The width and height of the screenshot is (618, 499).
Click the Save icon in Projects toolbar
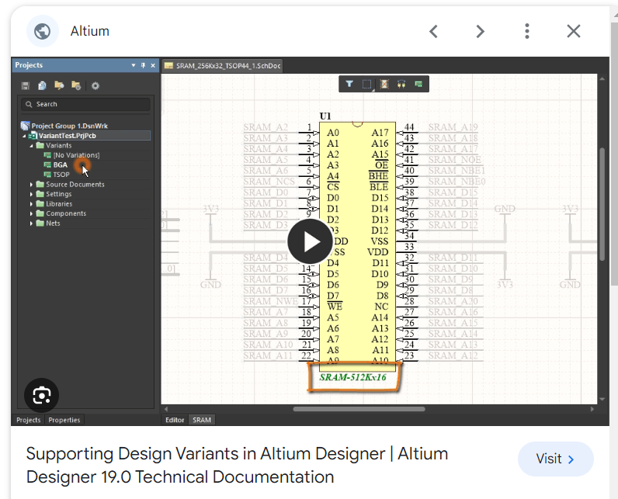[x=26, y=85]
